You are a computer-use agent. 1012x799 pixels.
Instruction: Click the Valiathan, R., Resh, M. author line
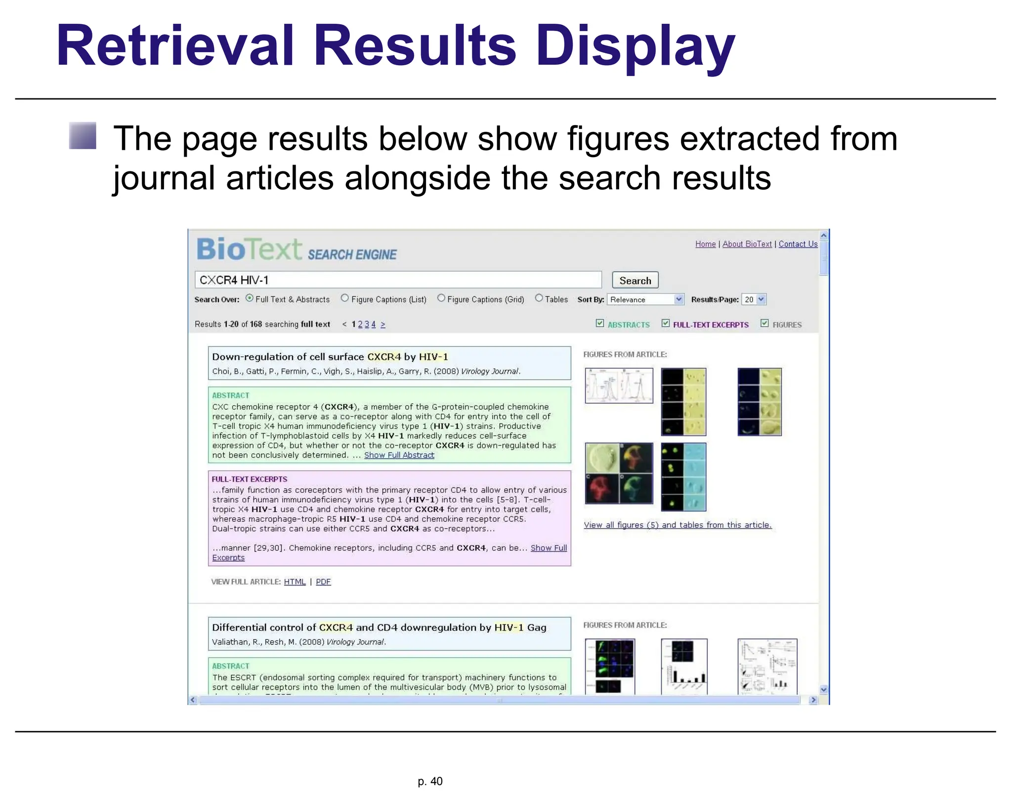coord(299,642)
